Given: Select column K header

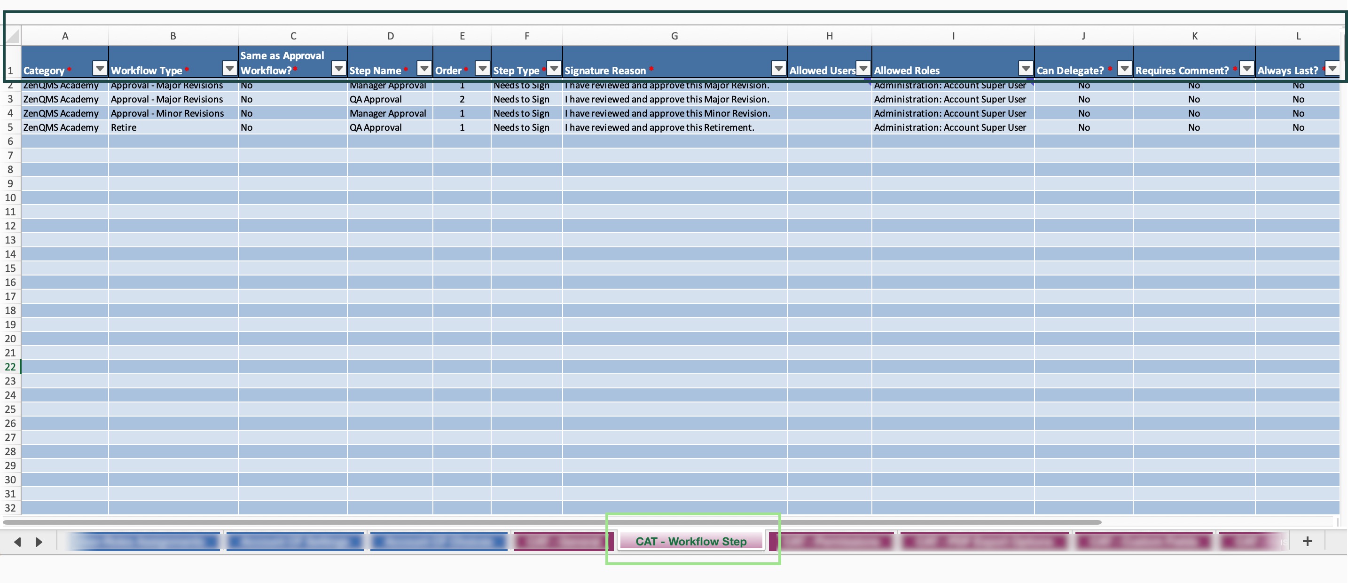Looking at the screenshot, I should click(1194, 36).
